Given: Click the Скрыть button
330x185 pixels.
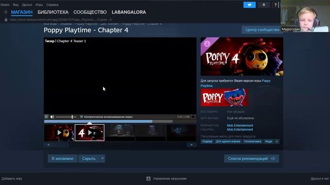Looking at the screenshot, I should click(x=89, y=159).
